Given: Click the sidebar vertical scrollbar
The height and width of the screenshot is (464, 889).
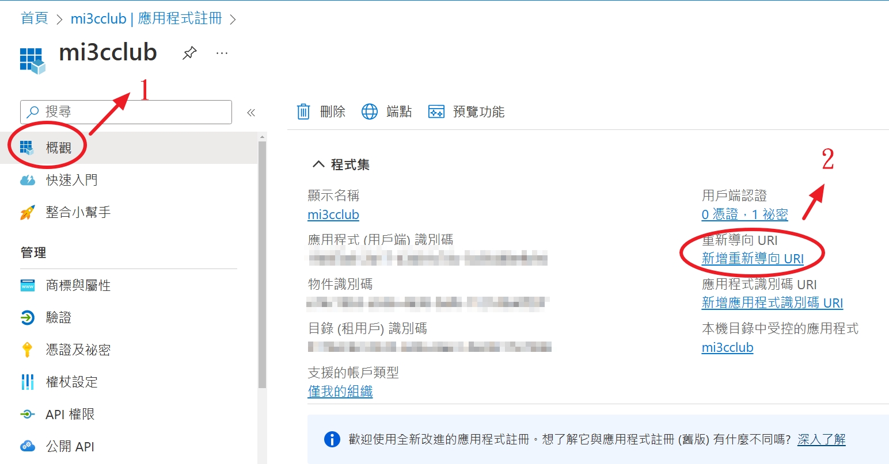Looking at the screenshot, I should pyautogui.click(x=263, y=264).
